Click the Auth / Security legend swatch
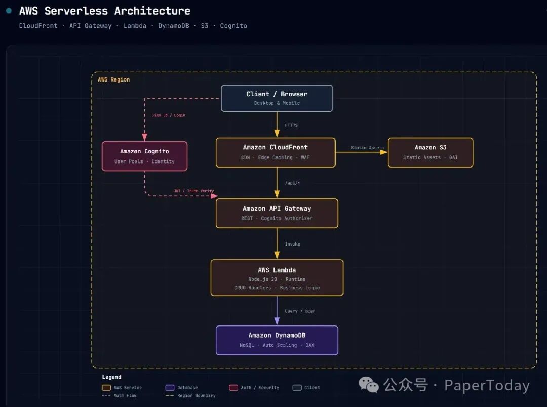Viewport: 547px width, 407px height. click(233, 387)
